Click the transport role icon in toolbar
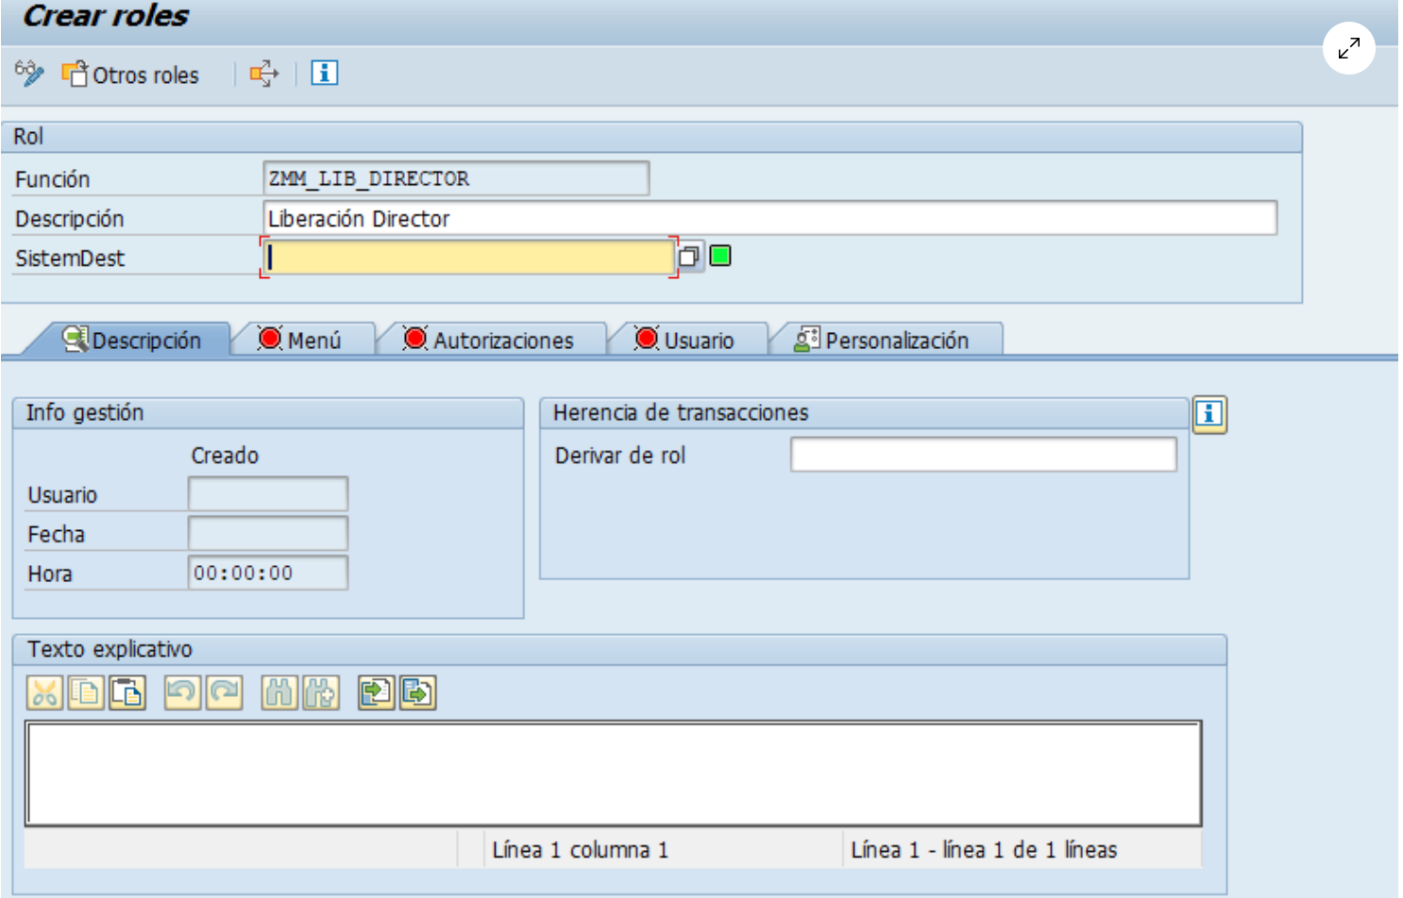Viewport: 1403px width, 898px height. point(263,74)
